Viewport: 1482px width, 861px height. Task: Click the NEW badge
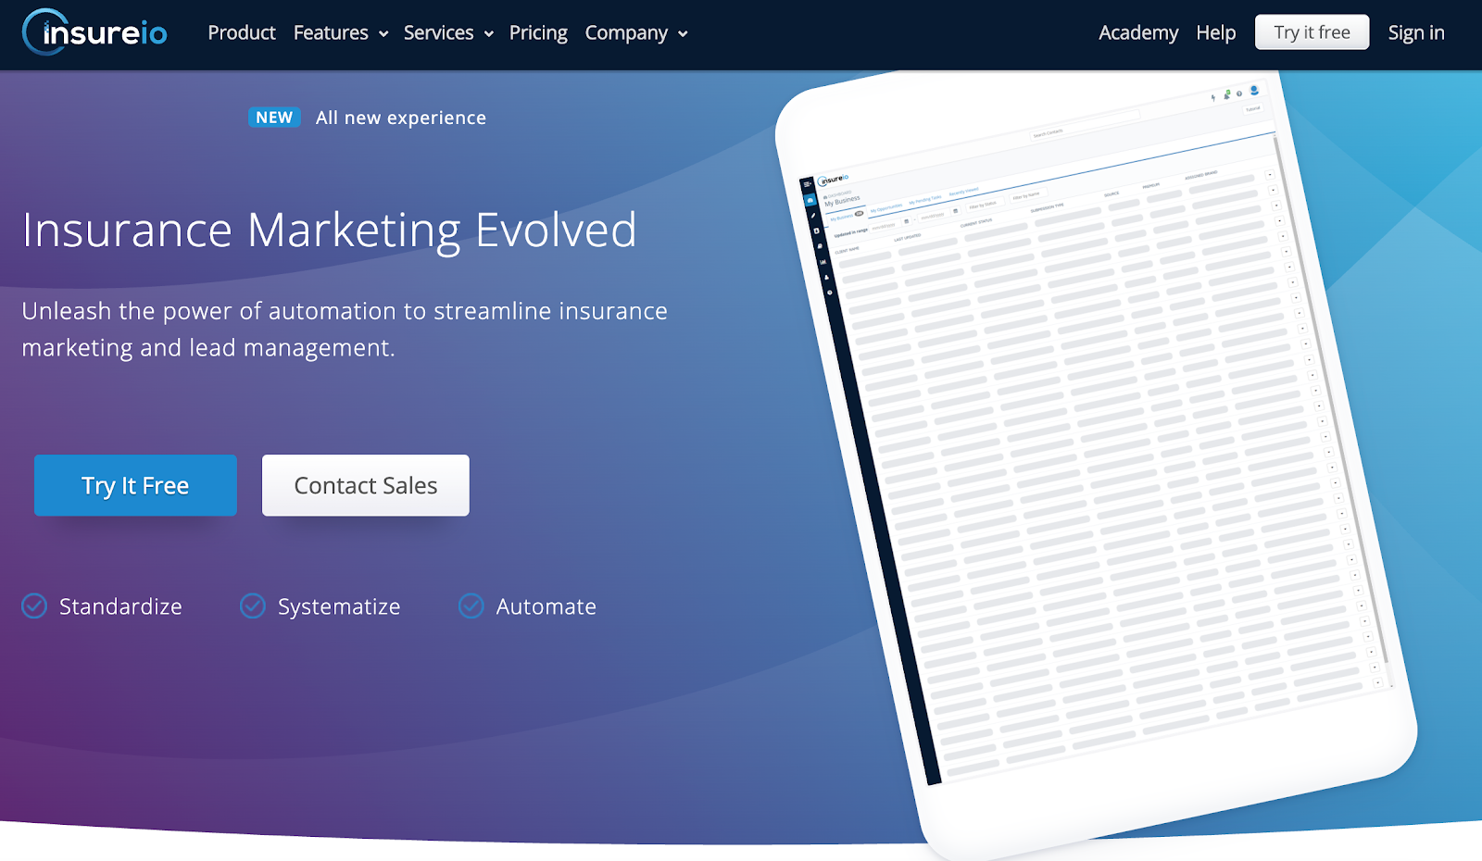pyautogui.click(x=274, y=118)
